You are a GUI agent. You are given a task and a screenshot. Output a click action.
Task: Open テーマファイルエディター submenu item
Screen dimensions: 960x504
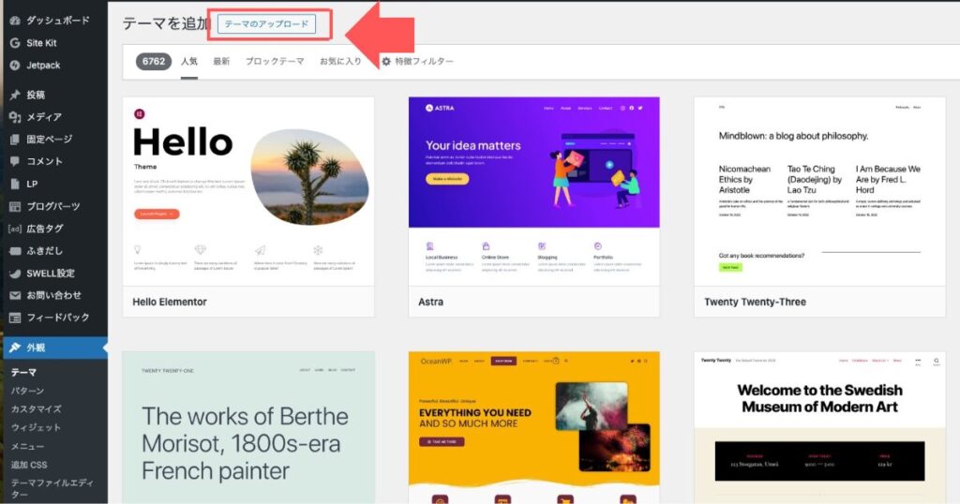(x=52, y=488)
